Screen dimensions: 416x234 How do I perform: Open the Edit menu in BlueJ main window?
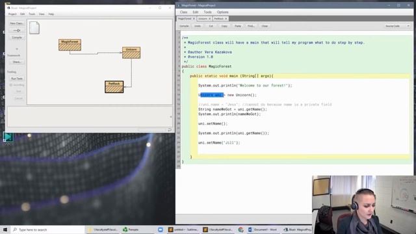coord(23,14)
